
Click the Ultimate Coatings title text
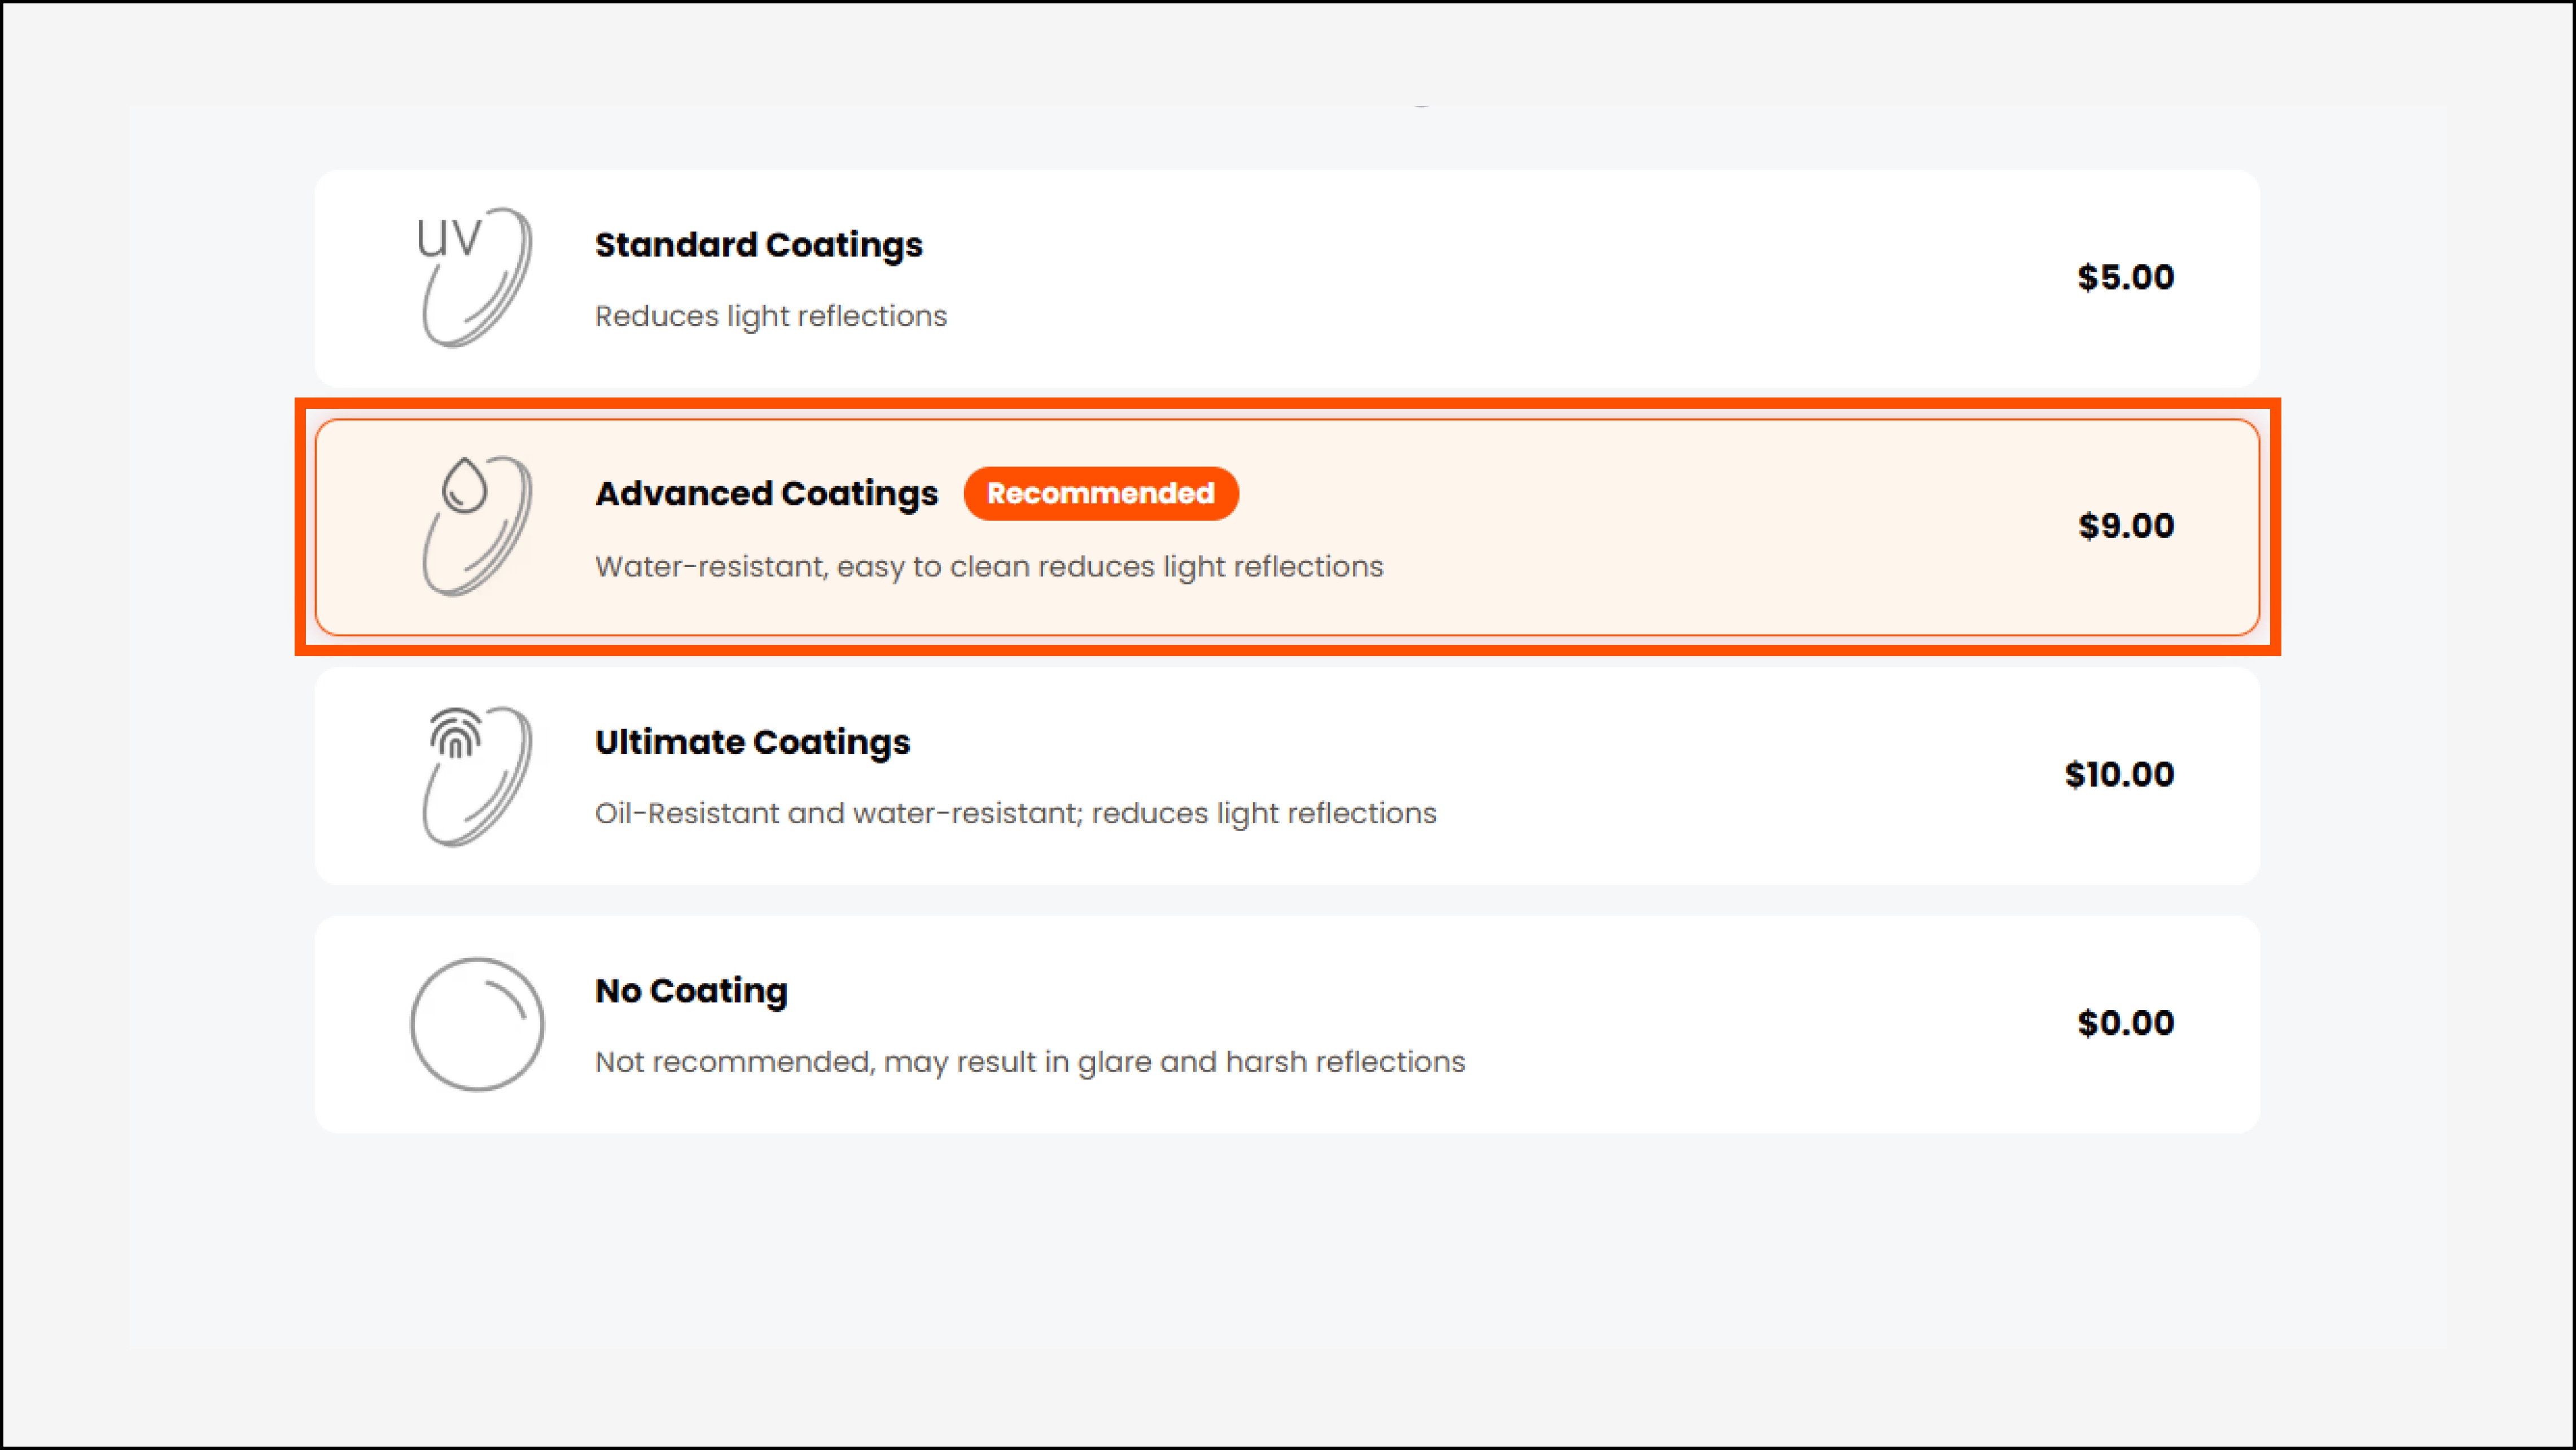pos(752,743)
